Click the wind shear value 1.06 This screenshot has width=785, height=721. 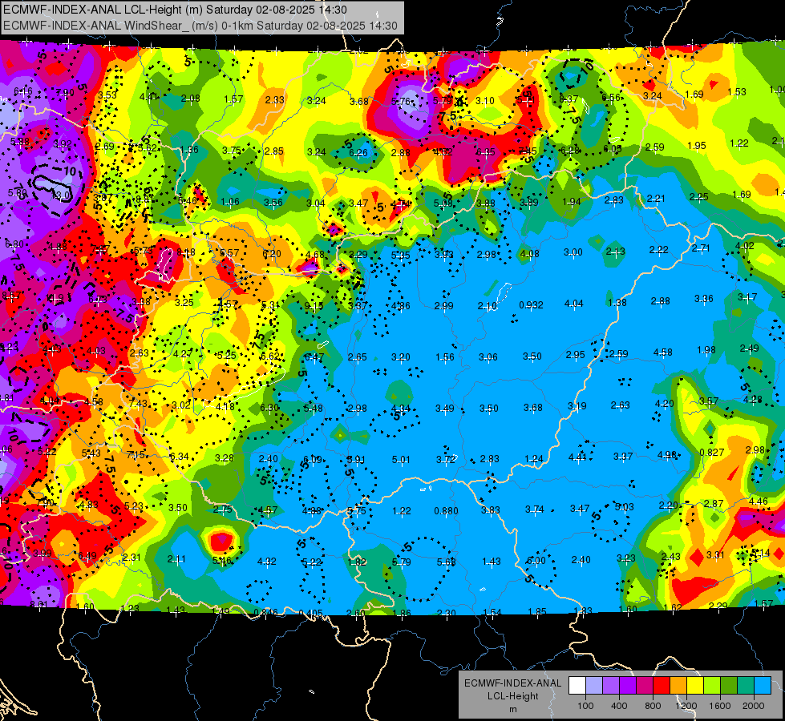pos(230,202)
